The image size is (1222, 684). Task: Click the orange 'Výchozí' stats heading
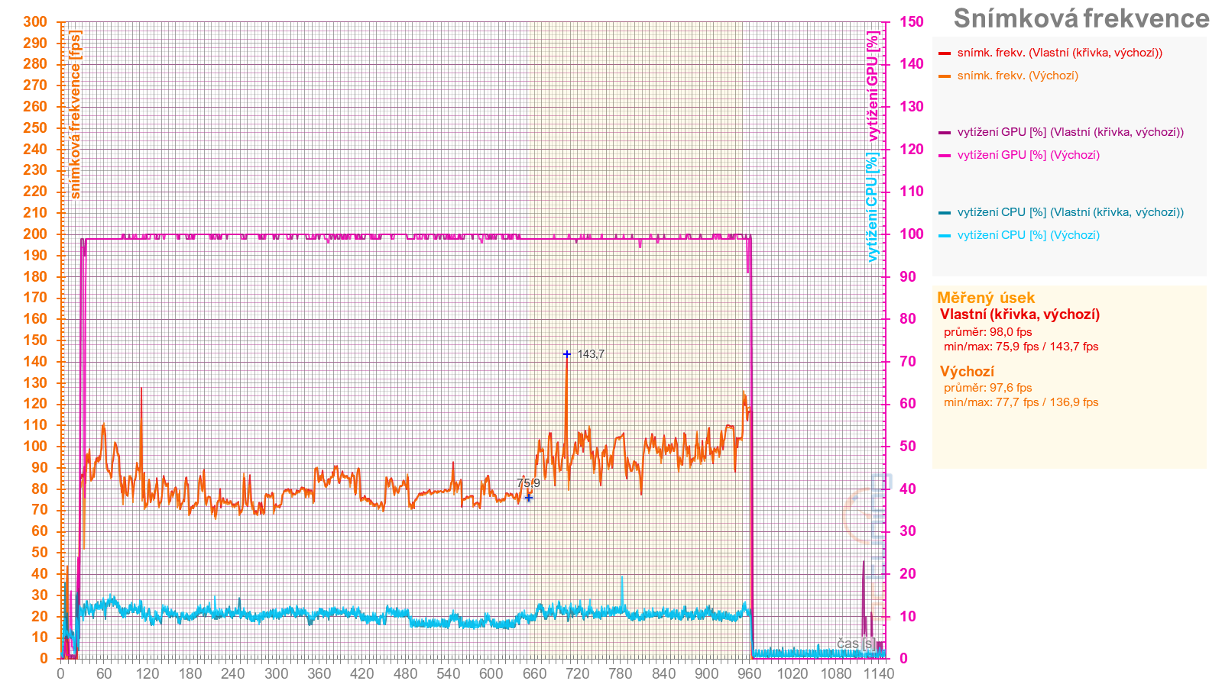(x=967, y=372)
